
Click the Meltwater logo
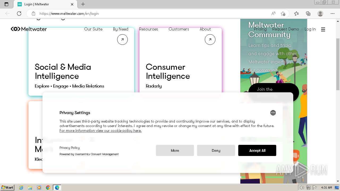[29, 29]
